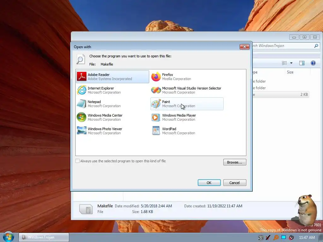Screen dimensions: 323x242
Task: Click the Internet Explorer label text
Action: point(101,88)
